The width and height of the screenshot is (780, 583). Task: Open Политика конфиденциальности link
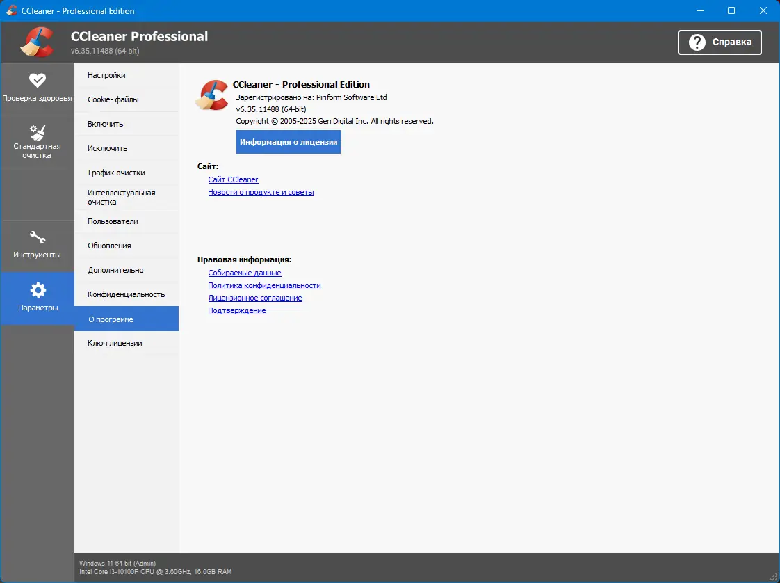(265, 285)
